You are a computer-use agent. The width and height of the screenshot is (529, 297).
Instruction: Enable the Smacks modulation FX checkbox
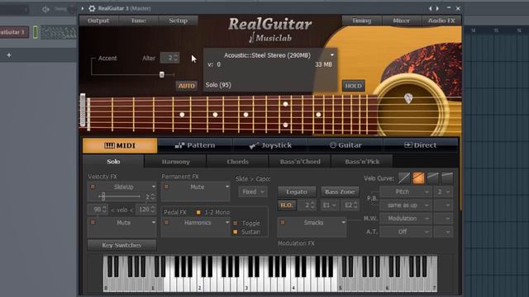[283, 222]
